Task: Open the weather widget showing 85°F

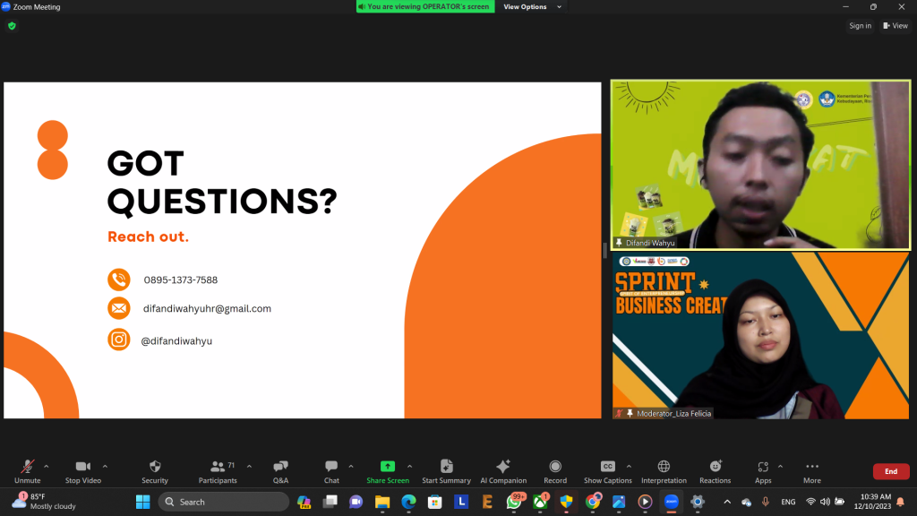Action: click(x=45, y=502)
